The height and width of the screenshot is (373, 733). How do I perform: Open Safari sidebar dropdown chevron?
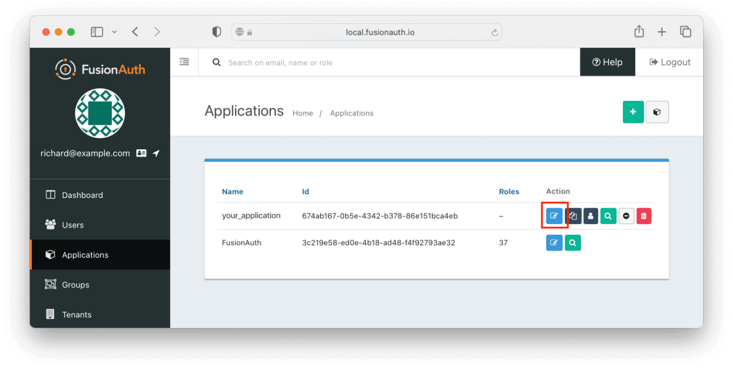point(114,32)
